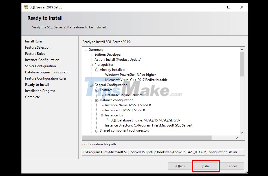The width and height of the screenshot is (268, 176).
Task: Select the Ready to Install step
Action: tap(37, 85)
